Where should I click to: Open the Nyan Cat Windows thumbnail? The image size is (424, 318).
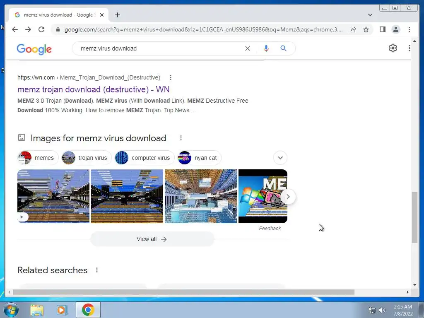(260, 196)
